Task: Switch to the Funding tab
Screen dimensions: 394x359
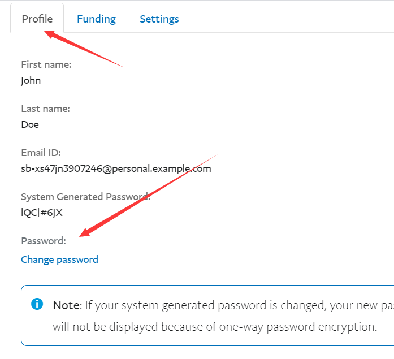Action: [x=96, y=19]
